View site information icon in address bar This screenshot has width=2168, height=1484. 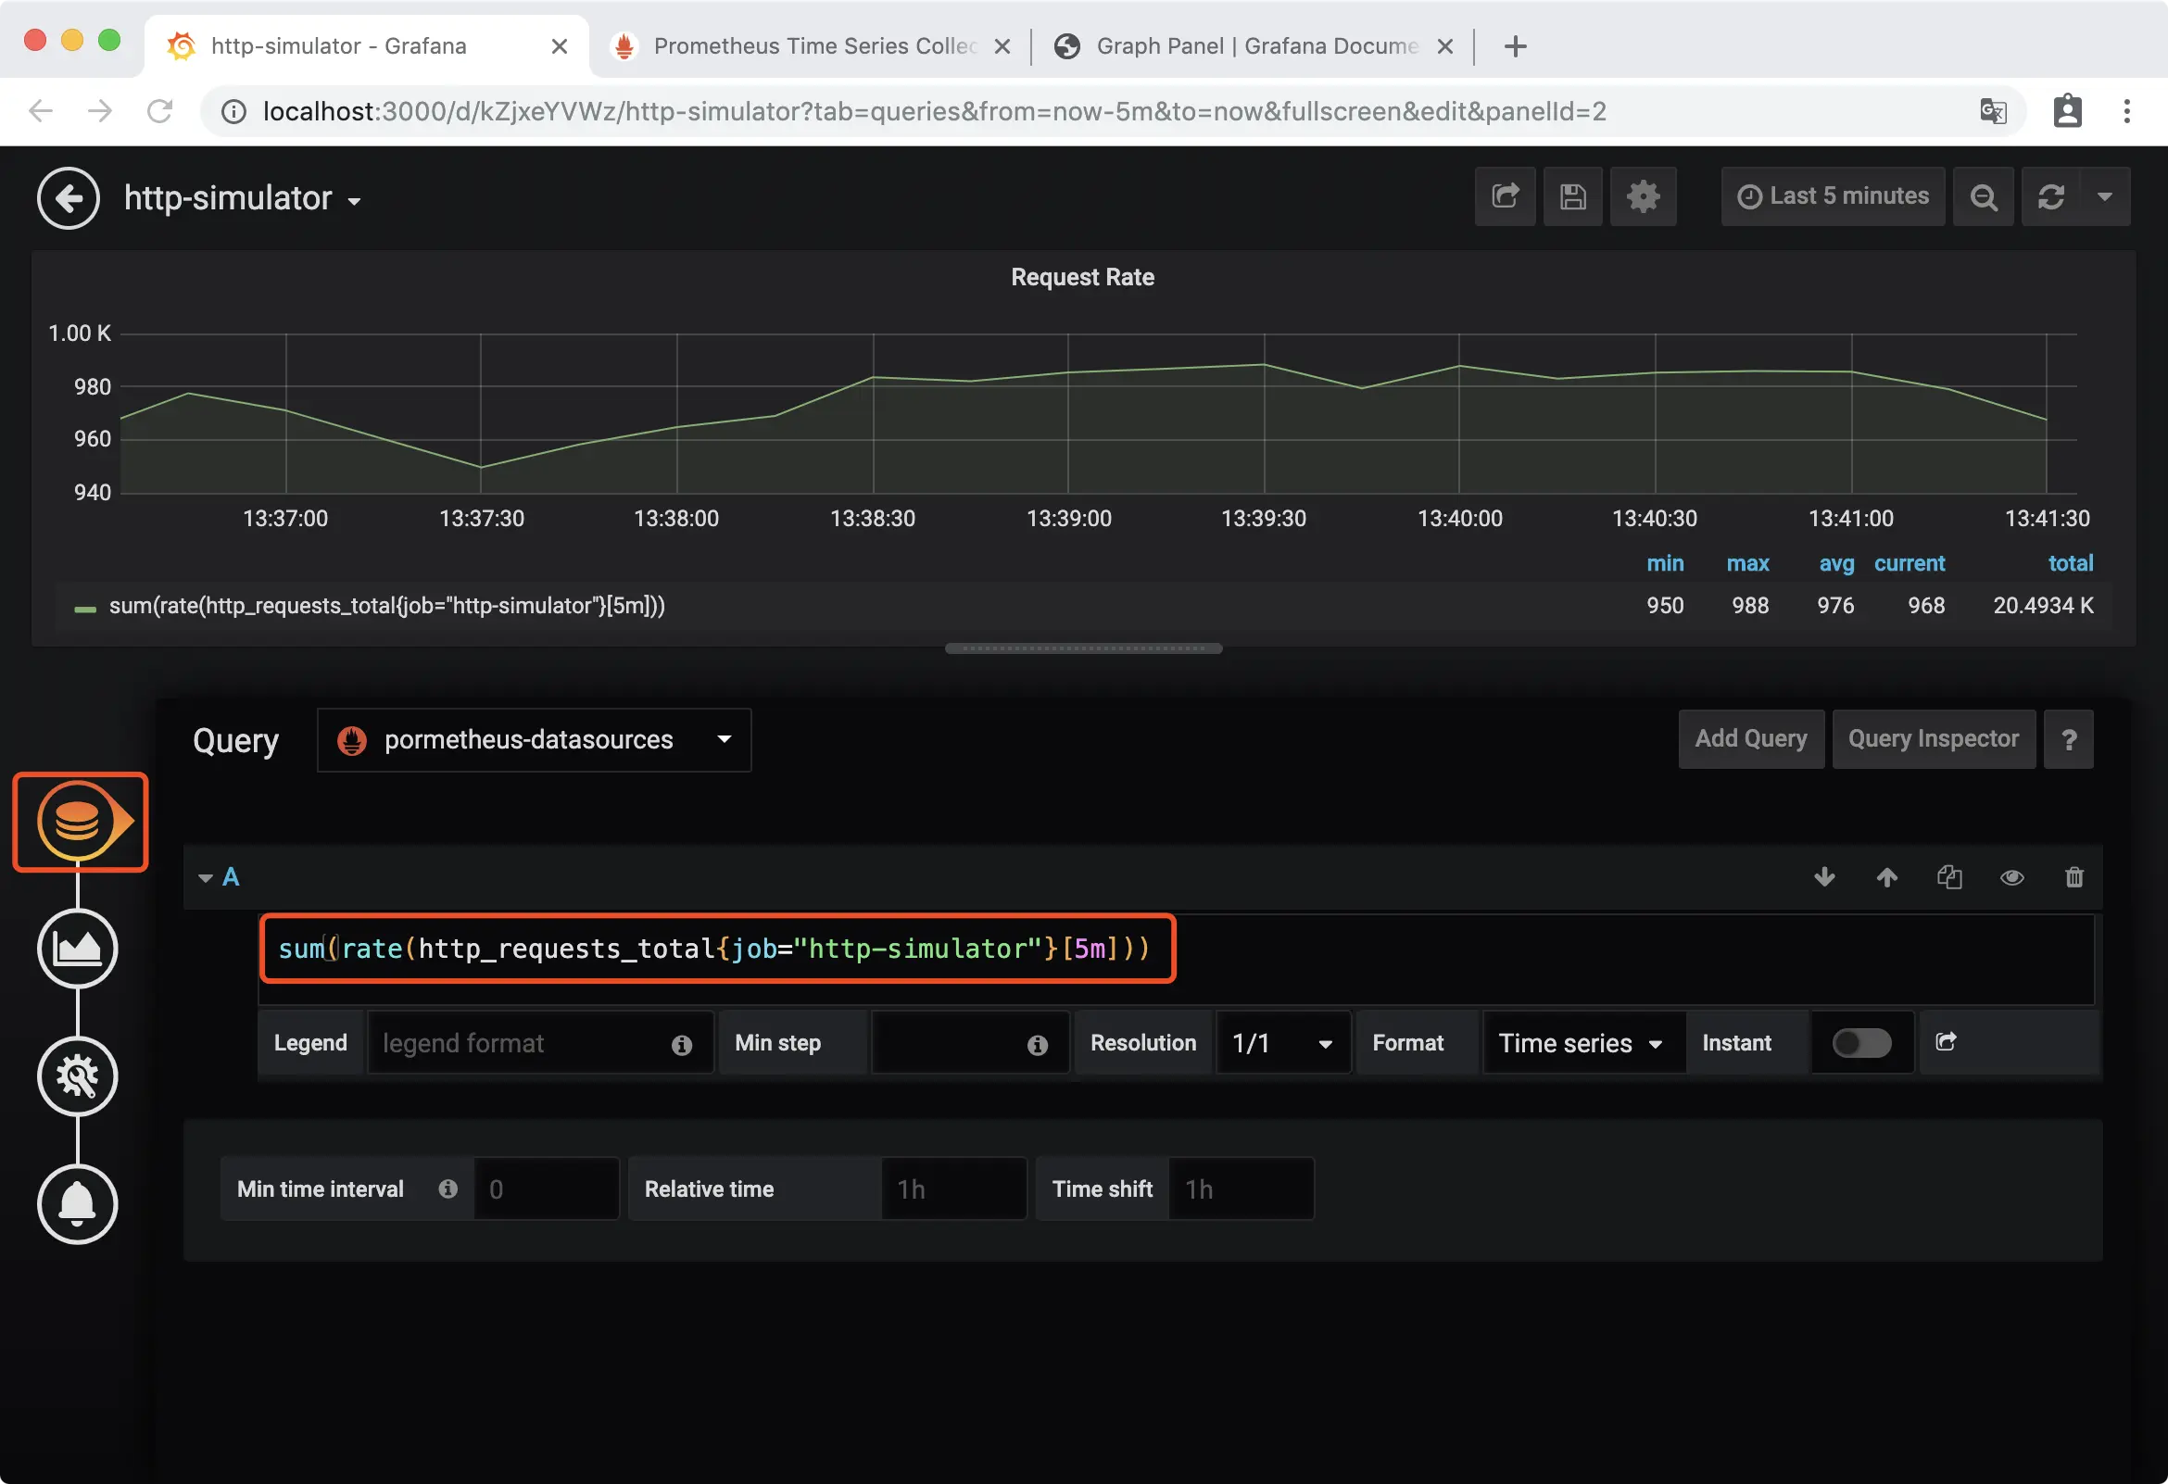[x=233, y=112]
